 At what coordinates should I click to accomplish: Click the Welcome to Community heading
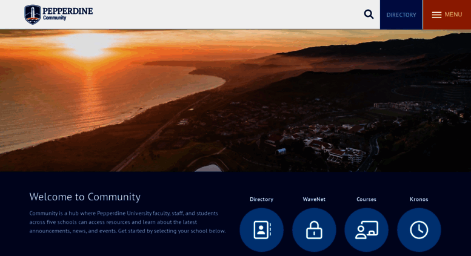click(x=85, y=197)
